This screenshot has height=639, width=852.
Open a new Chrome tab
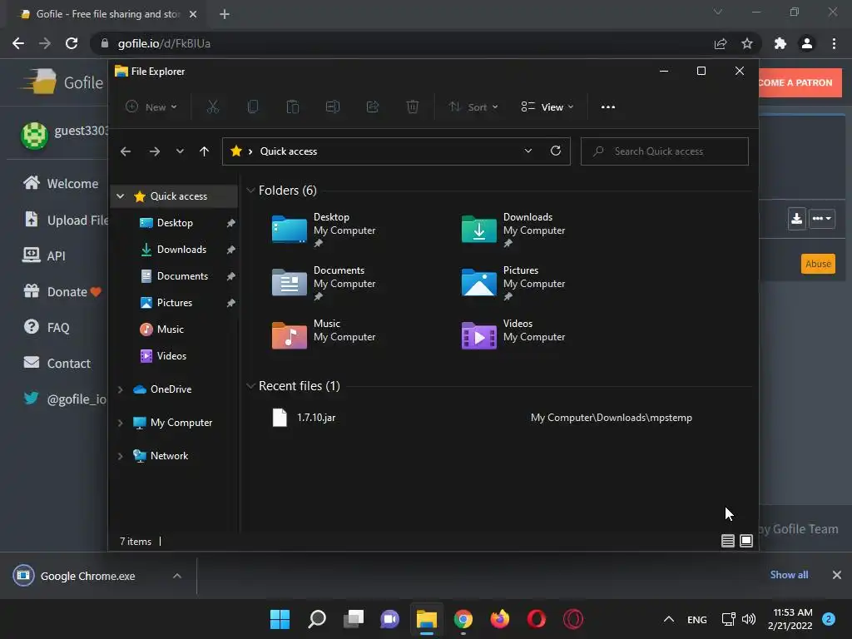click(x=225, y=14)
